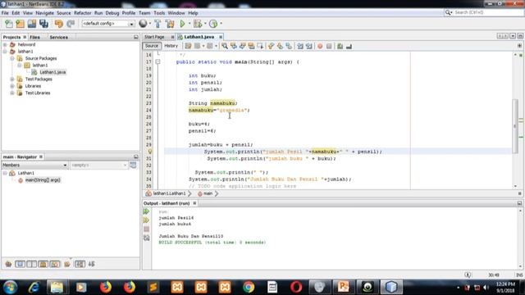Click the Redo arrow icon

71,24
